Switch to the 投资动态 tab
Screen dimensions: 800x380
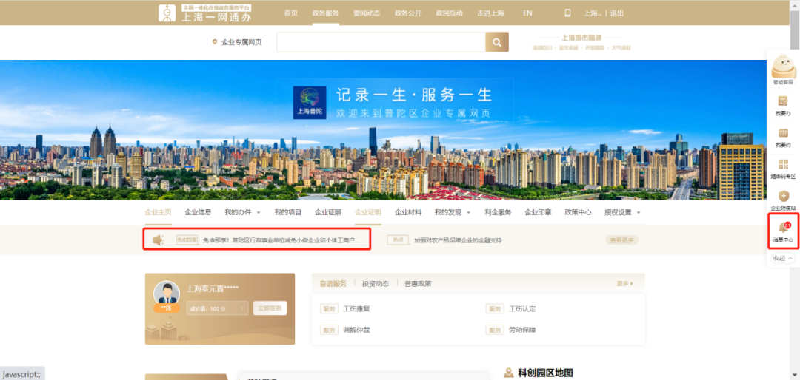(x=376, y=283)
